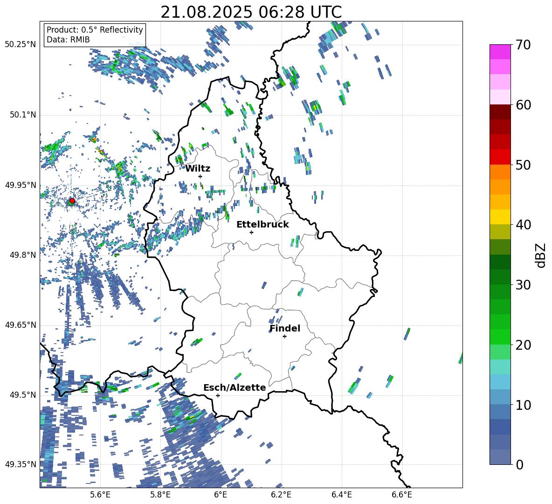Click the colorbar tick value 30
The image size is (552, 504).
click(523, 285)
